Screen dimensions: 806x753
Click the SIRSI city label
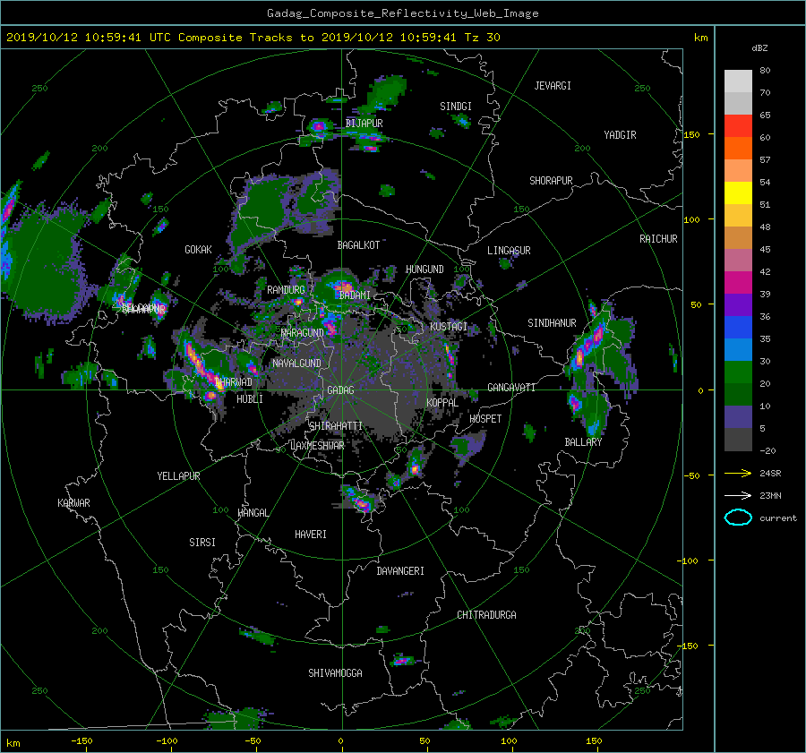pos(202,543)
